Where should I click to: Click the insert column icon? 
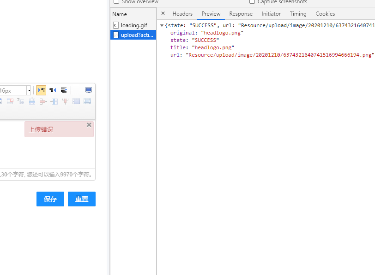coord(54,101)
